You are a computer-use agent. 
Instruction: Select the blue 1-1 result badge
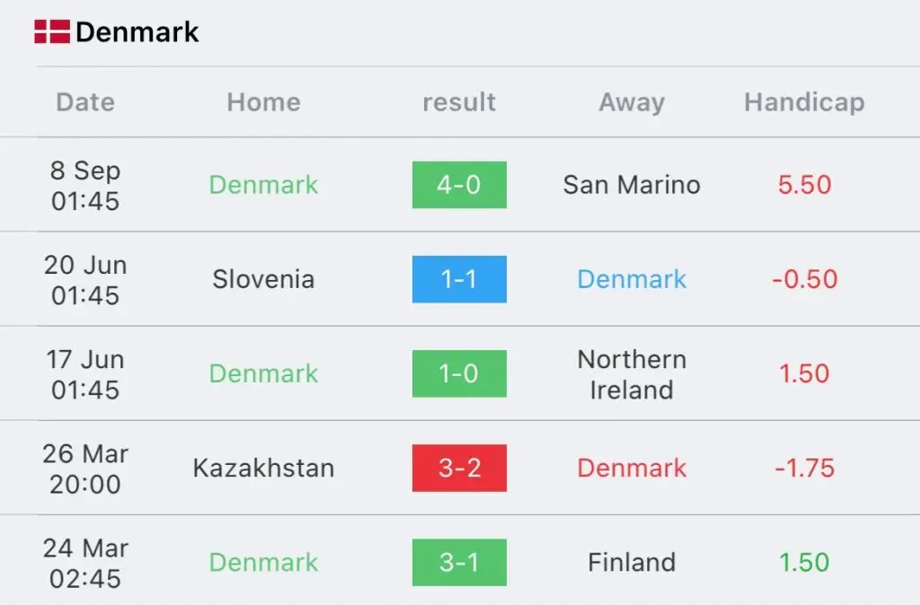pyautogui.click(x=459, y=279)
